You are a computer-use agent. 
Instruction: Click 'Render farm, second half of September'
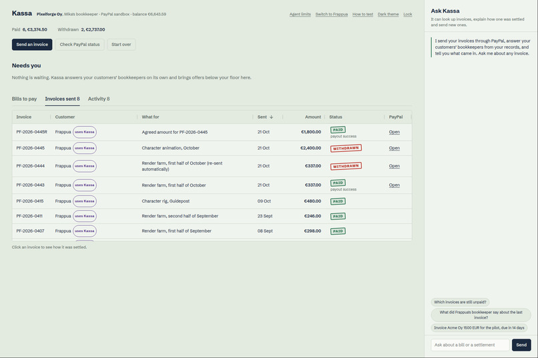click(180, 216)
